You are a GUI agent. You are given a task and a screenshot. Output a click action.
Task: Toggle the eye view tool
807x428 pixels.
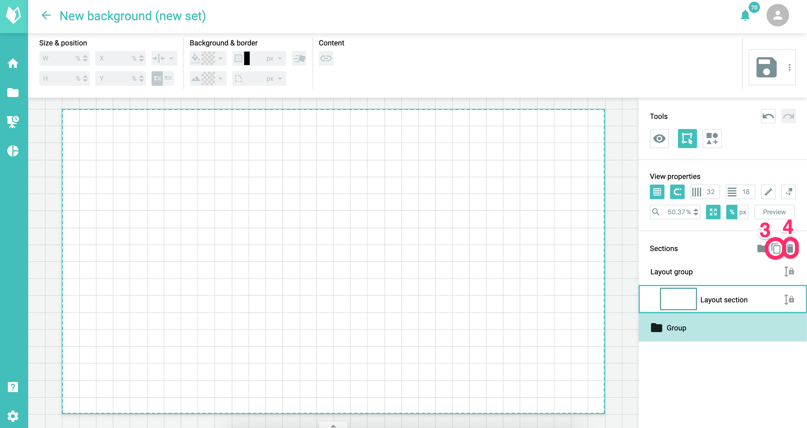(659, 138)
